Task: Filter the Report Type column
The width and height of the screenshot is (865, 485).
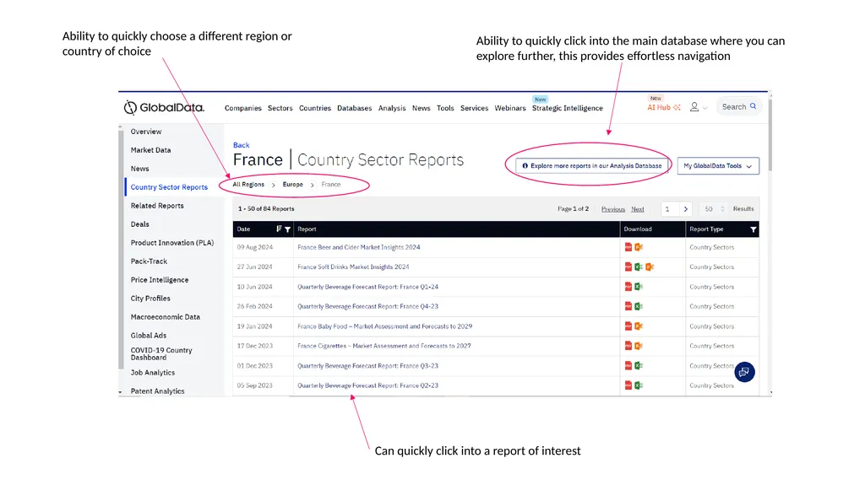Action: point(753,229)
